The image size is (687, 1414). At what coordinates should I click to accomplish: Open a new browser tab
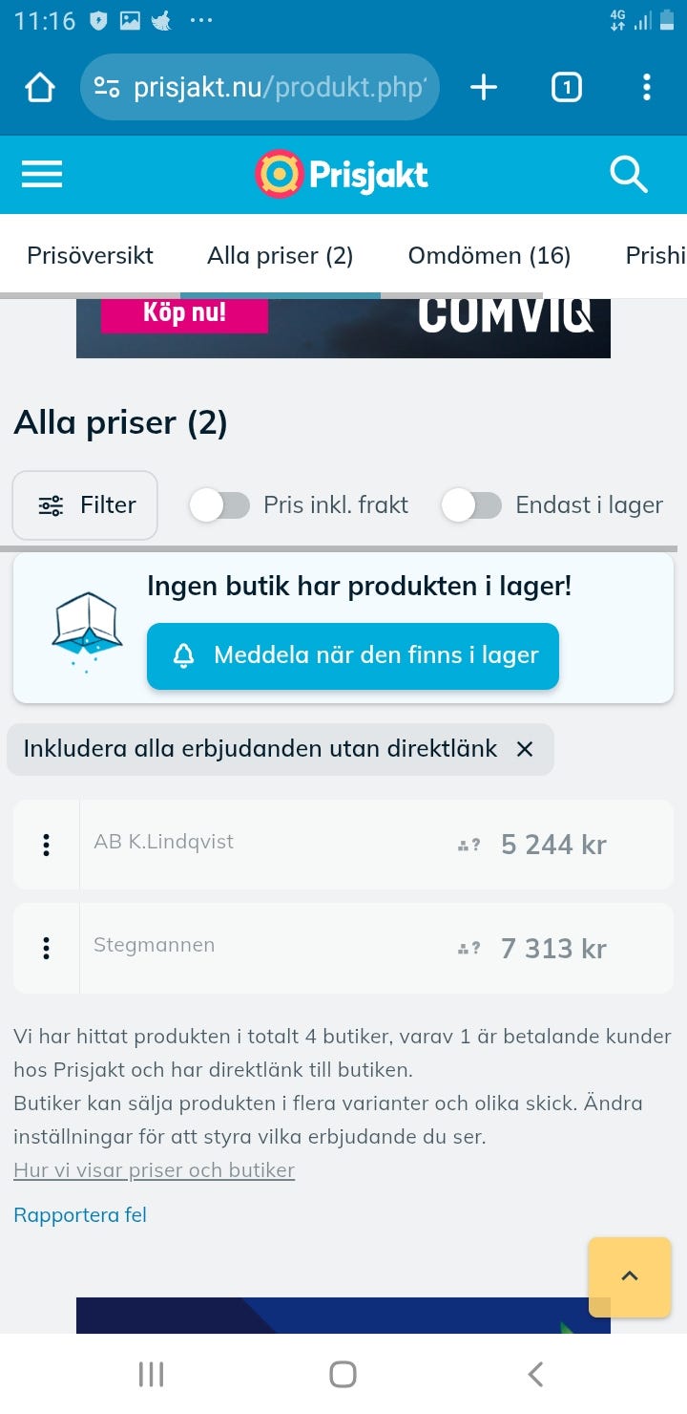(484, 88)
